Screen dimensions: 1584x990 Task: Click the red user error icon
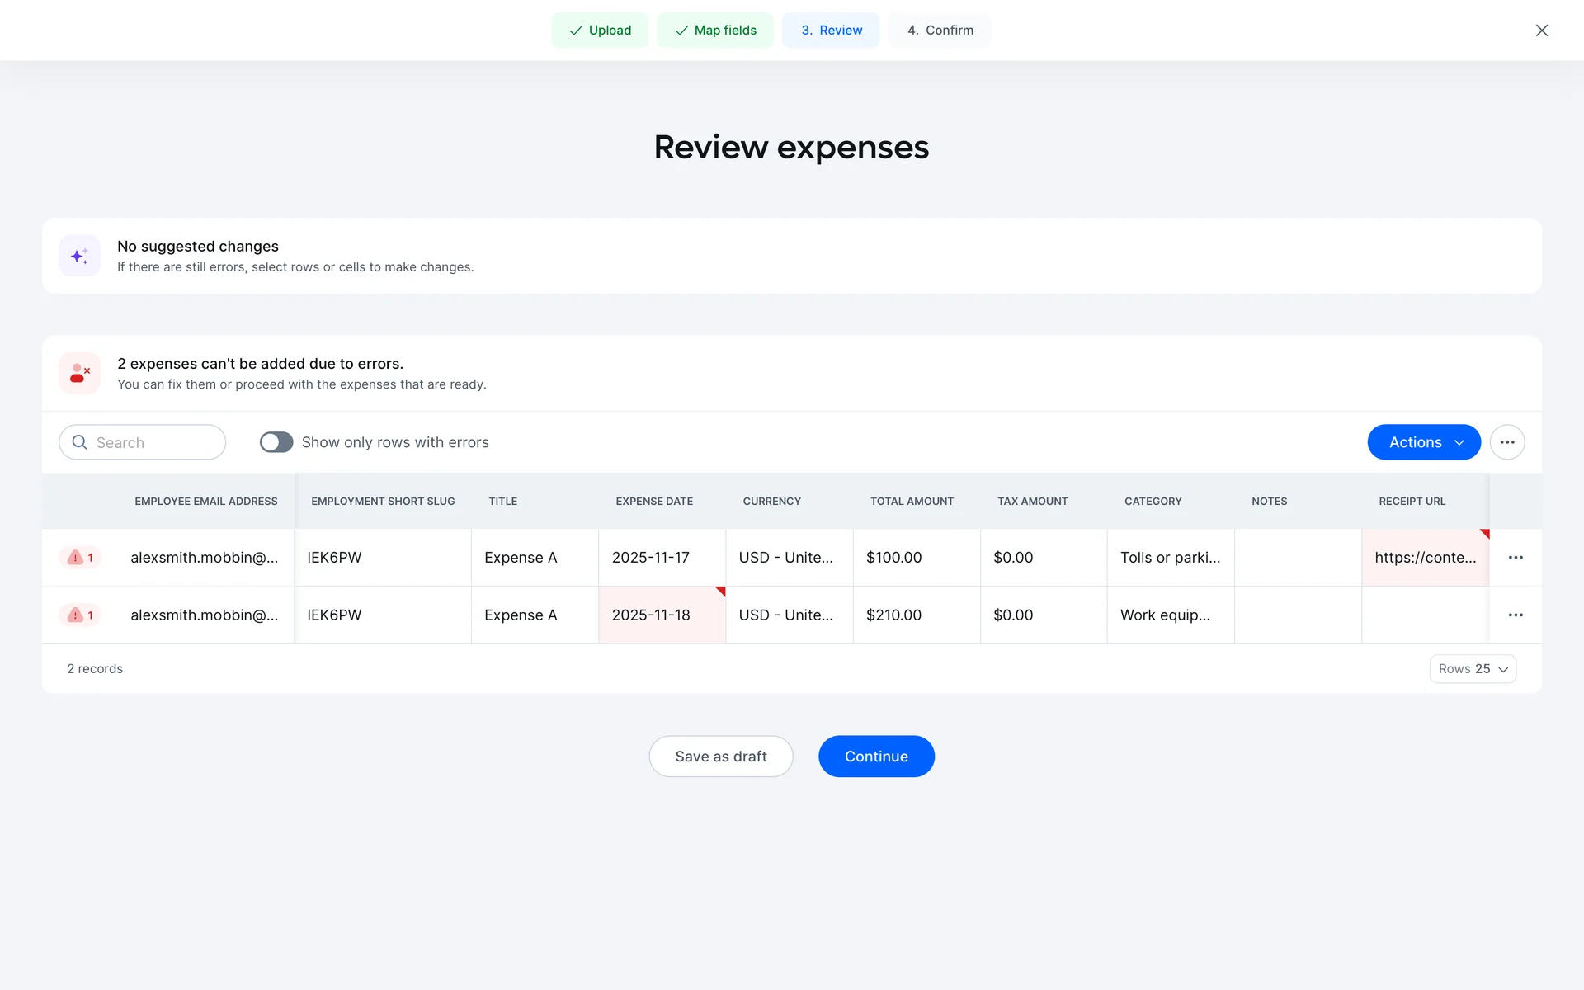point(79,374)
